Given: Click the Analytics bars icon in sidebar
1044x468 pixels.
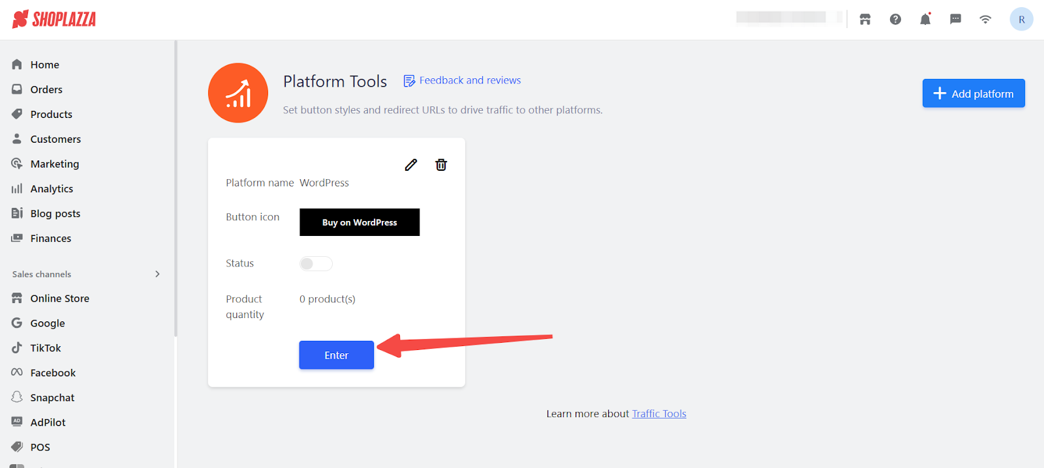Looking at the screenshot, I should (x=17, y=188).
